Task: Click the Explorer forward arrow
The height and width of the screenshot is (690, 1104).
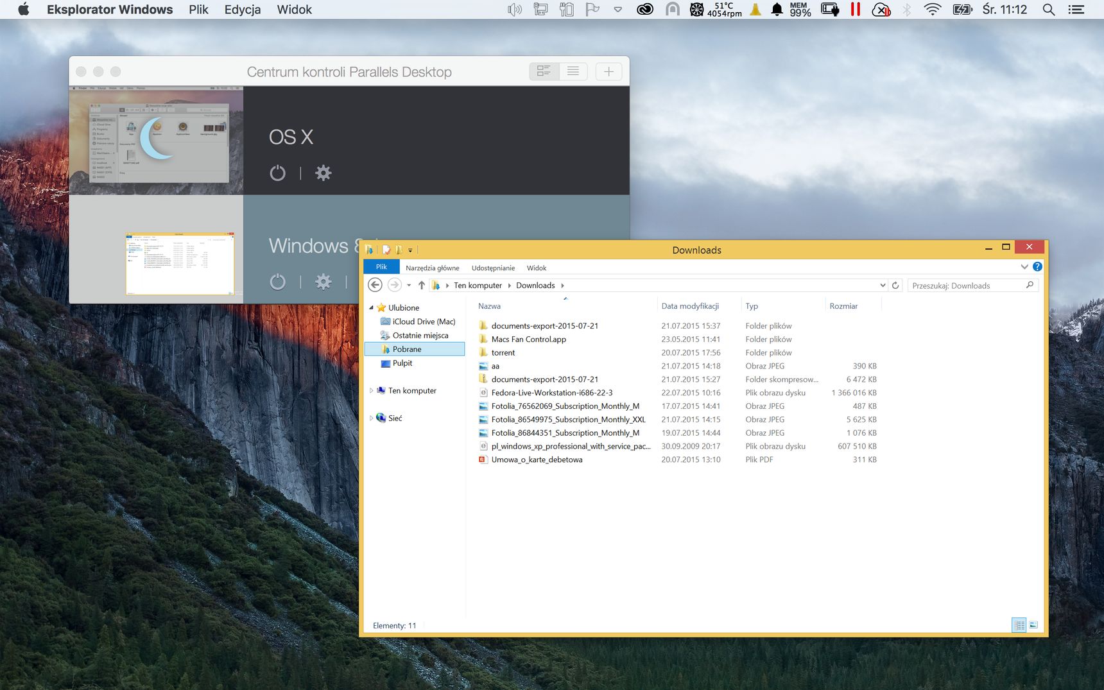Action: [394, 285]
